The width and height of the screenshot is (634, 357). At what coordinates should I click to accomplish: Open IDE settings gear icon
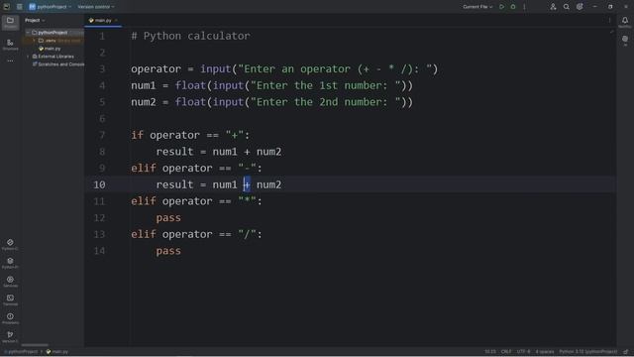[580, 7]
